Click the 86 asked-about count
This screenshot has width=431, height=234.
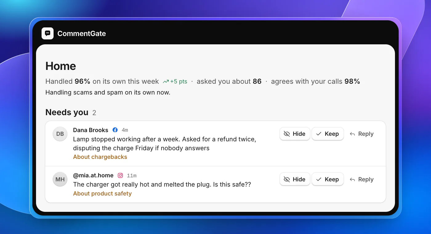click(257, 82)
